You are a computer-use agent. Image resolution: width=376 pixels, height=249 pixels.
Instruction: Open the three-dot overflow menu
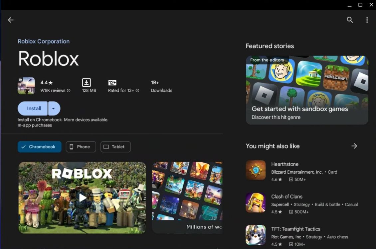pos(367,20)
